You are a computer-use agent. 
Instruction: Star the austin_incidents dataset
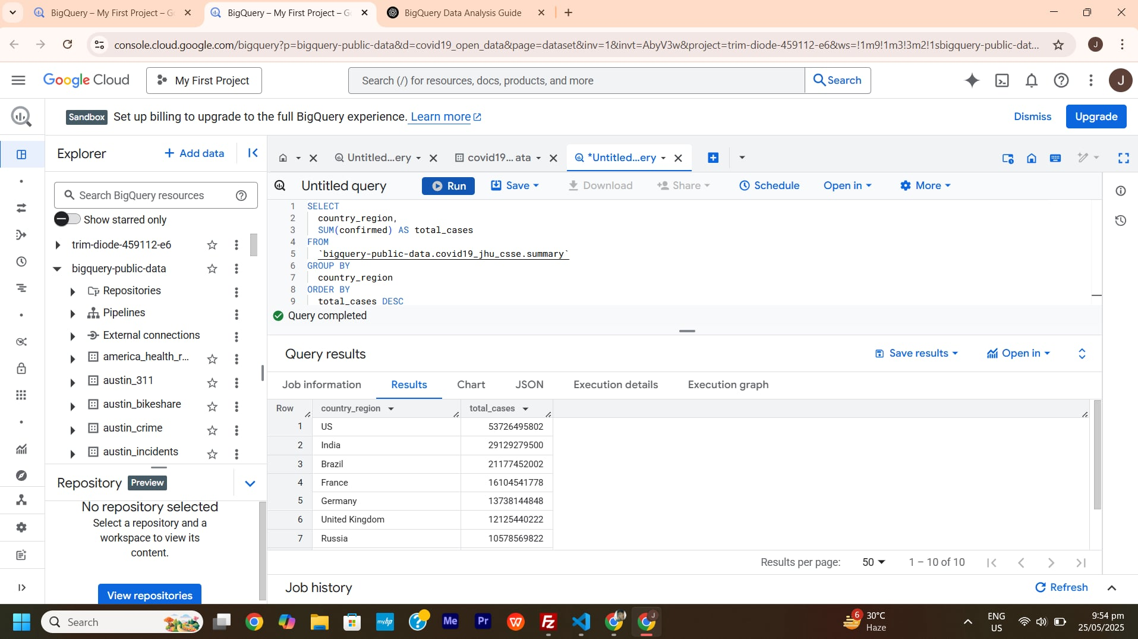(212, 454)
